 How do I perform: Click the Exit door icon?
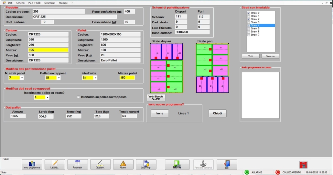pyautogui.click(x=227, y=164)
